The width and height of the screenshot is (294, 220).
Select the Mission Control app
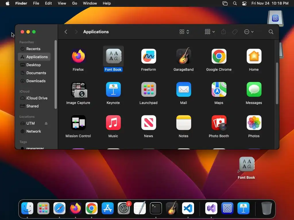tap(78, 123)
